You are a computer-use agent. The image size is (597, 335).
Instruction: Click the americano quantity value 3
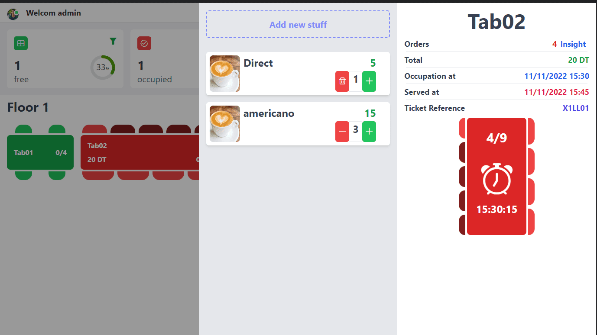click(x=356, y=130)
